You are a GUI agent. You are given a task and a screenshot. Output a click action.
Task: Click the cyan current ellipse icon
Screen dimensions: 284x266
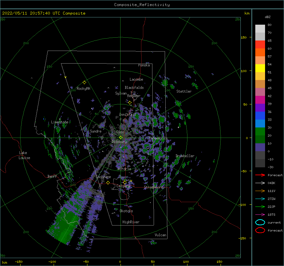pos(260,222)
